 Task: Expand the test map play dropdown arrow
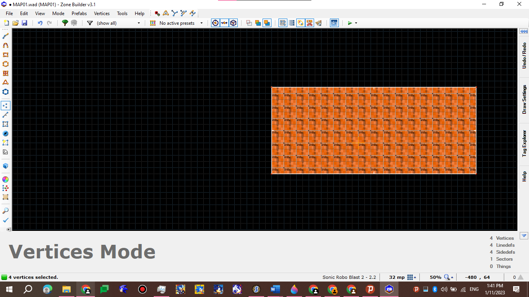(x=356, y=23)
